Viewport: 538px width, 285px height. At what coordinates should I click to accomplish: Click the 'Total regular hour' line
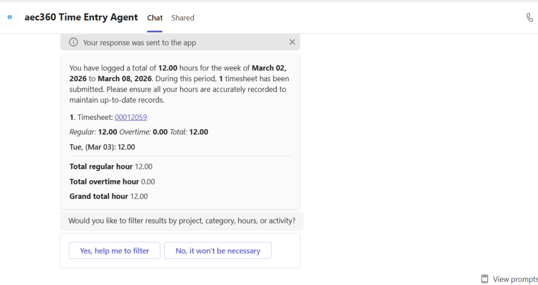(x=111, y=167)
